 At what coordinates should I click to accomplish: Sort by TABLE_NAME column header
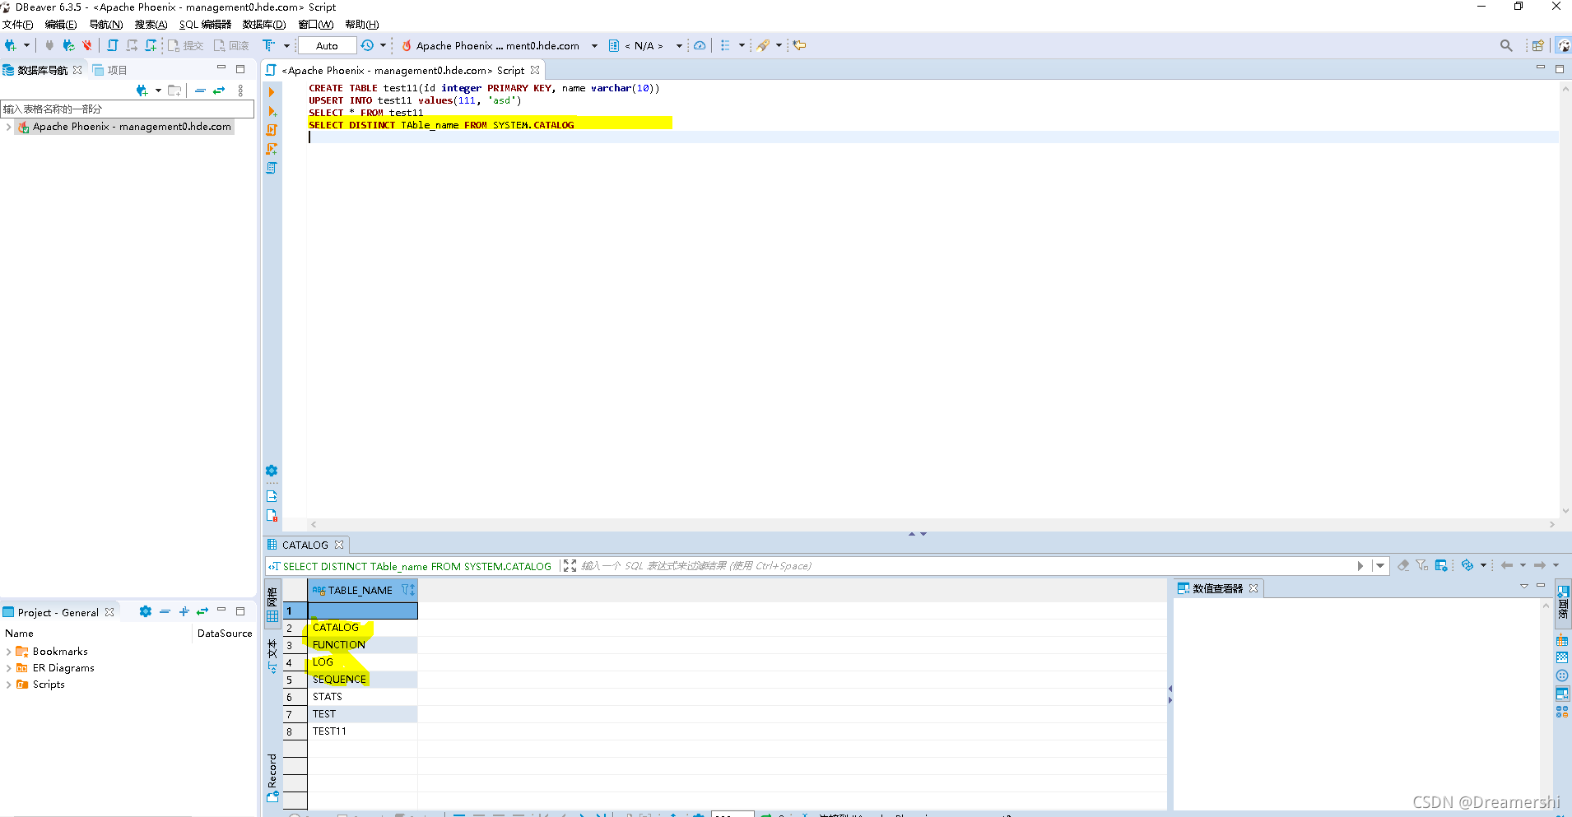click(x=363, y=590)
